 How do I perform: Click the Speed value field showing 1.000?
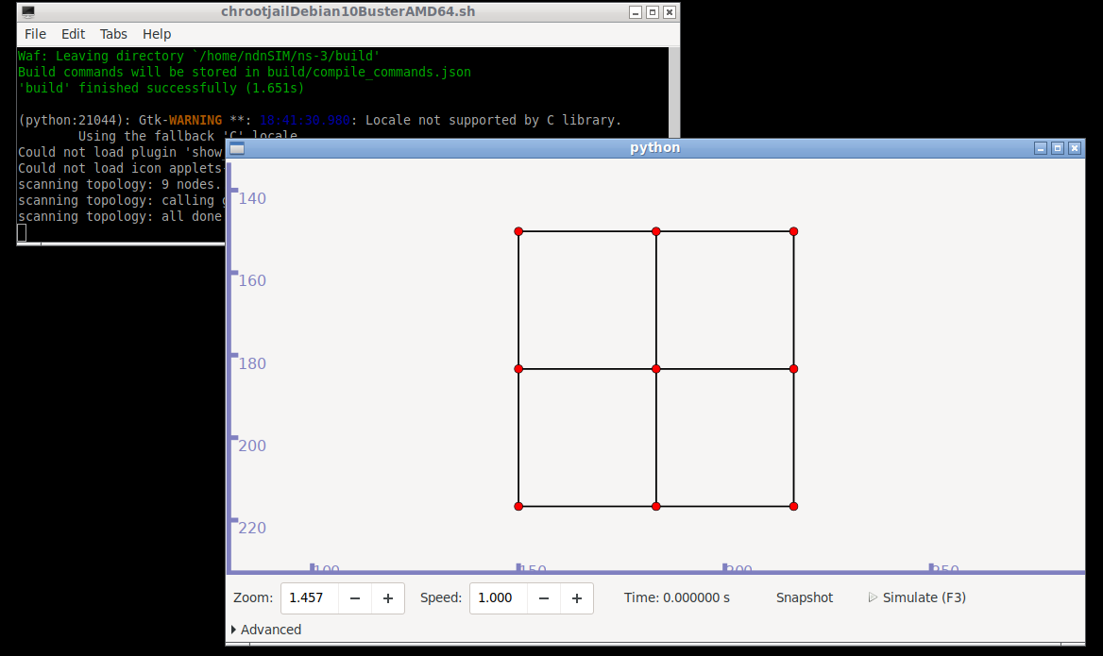pyautogui.click(x=499, y=598)
